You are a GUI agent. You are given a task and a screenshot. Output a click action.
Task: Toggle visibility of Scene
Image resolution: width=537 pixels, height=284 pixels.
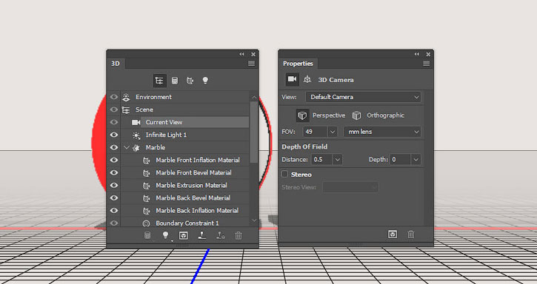(114, 110)
